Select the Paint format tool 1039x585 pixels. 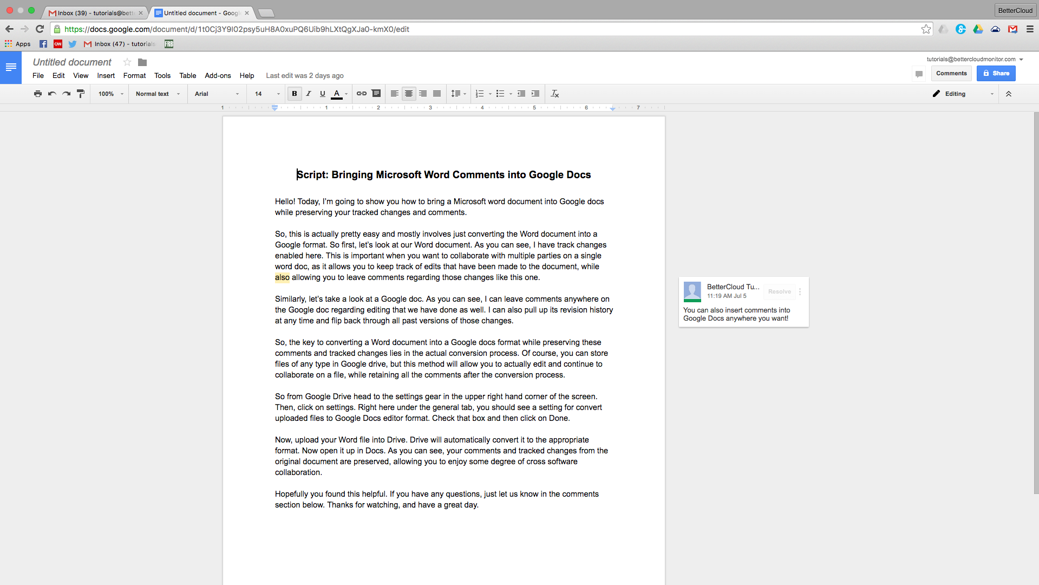(81, 94)
